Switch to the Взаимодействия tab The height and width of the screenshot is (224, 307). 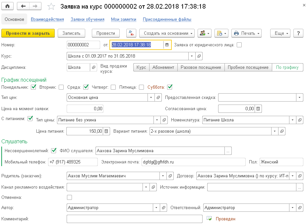[x=47, y=20]
